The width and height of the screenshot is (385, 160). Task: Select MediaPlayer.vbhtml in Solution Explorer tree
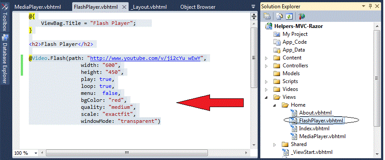click(x=322, y=136)
